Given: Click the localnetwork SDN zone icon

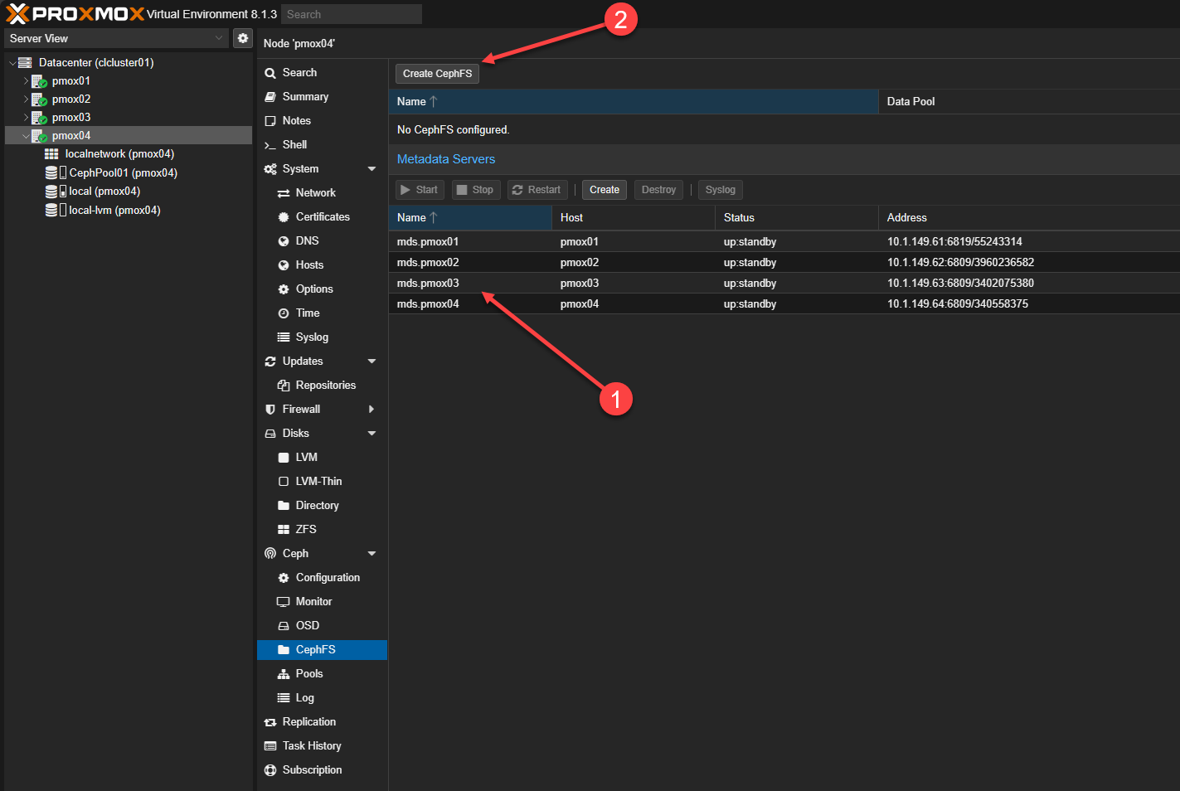Looking at the screenshot, I should [x=51, y=154].
